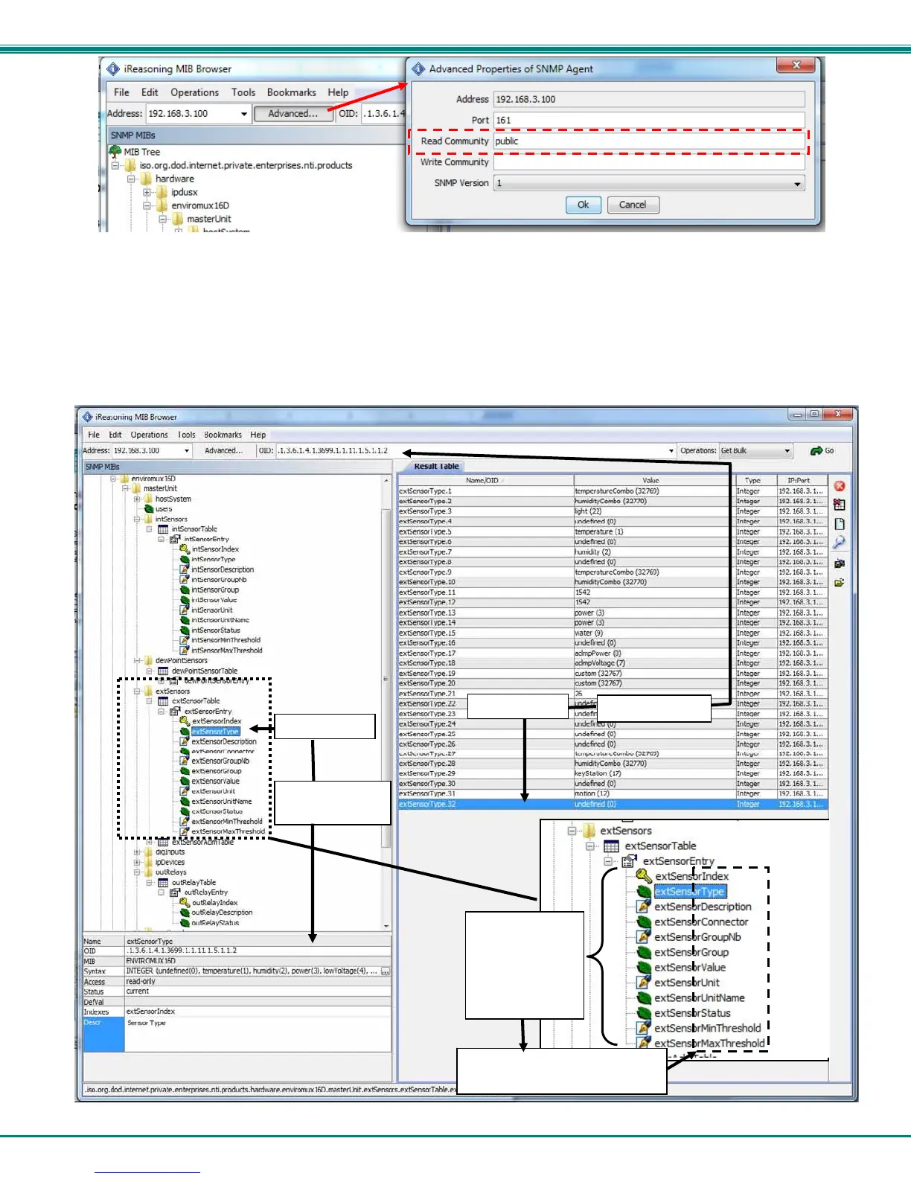The width and height of the screenshot is (911, 1179).
Task: Click Cancel in the Advanced Properties dialog
Action: pyautogui.click(x=633, y=205)
